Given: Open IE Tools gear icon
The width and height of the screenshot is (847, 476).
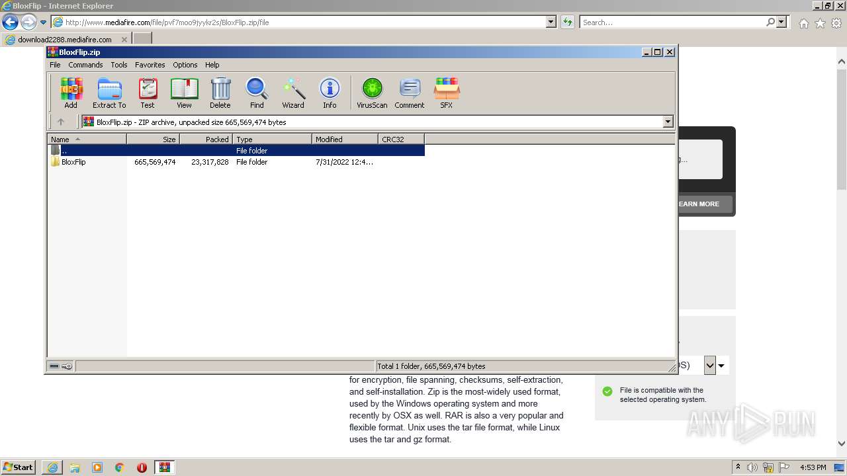Looking at the screenshot, I should [x=836, y=23].
